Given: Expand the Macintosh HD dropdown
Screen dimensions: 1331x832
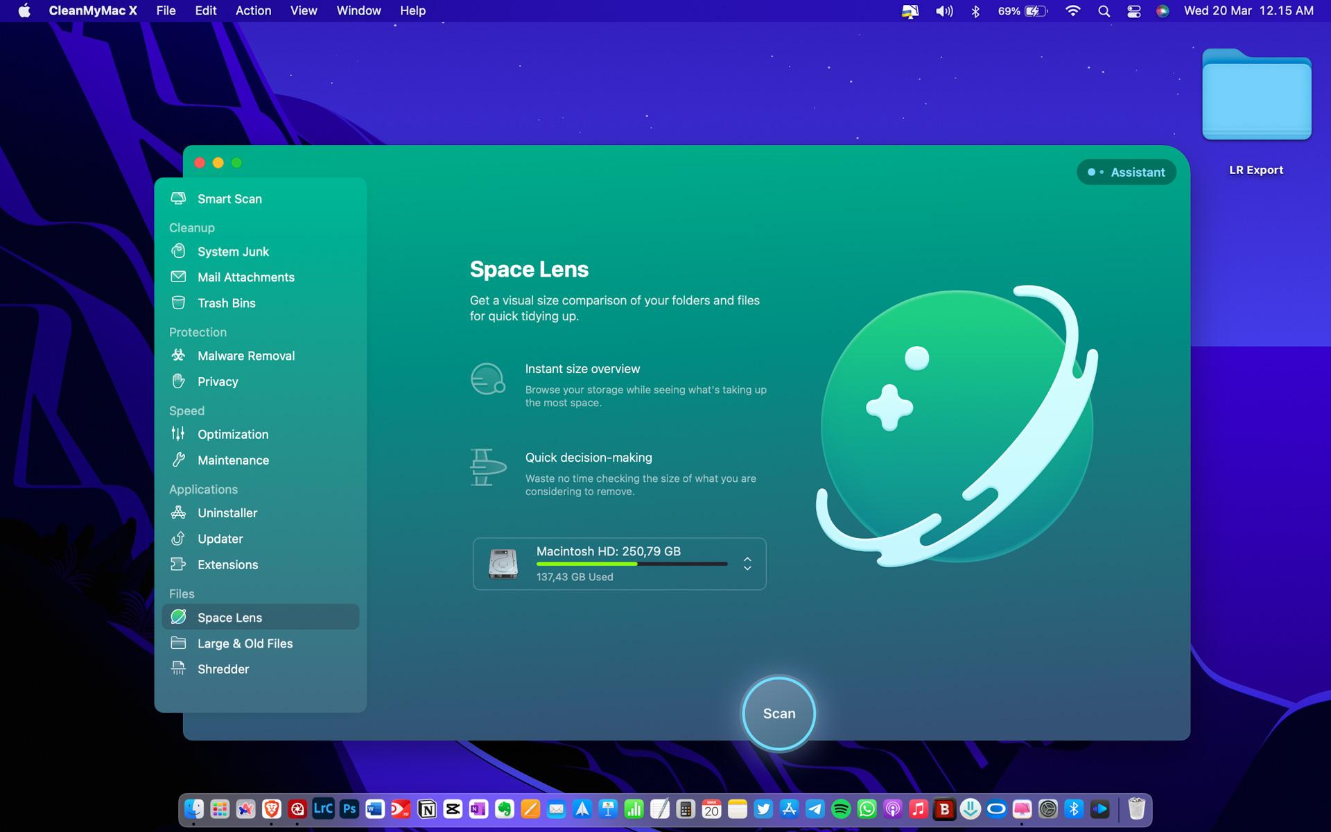Looking at the screenshot, I should tap(749, 564).
